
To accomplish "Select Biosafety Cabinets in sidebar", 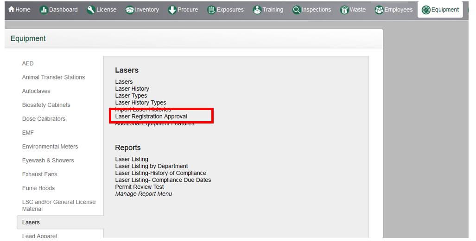I will [x=46, y=105].
